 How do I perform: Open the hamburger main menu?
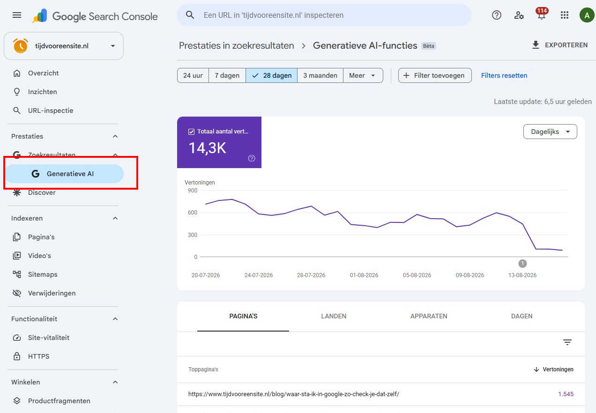[17, 15]
